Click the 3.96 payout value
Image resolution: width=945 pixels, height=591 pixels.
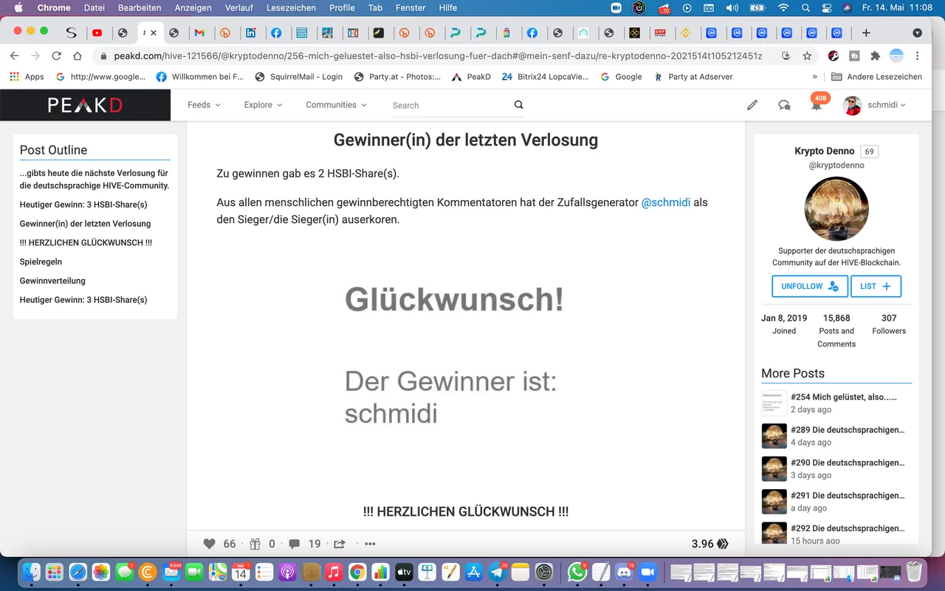point(702,544)
